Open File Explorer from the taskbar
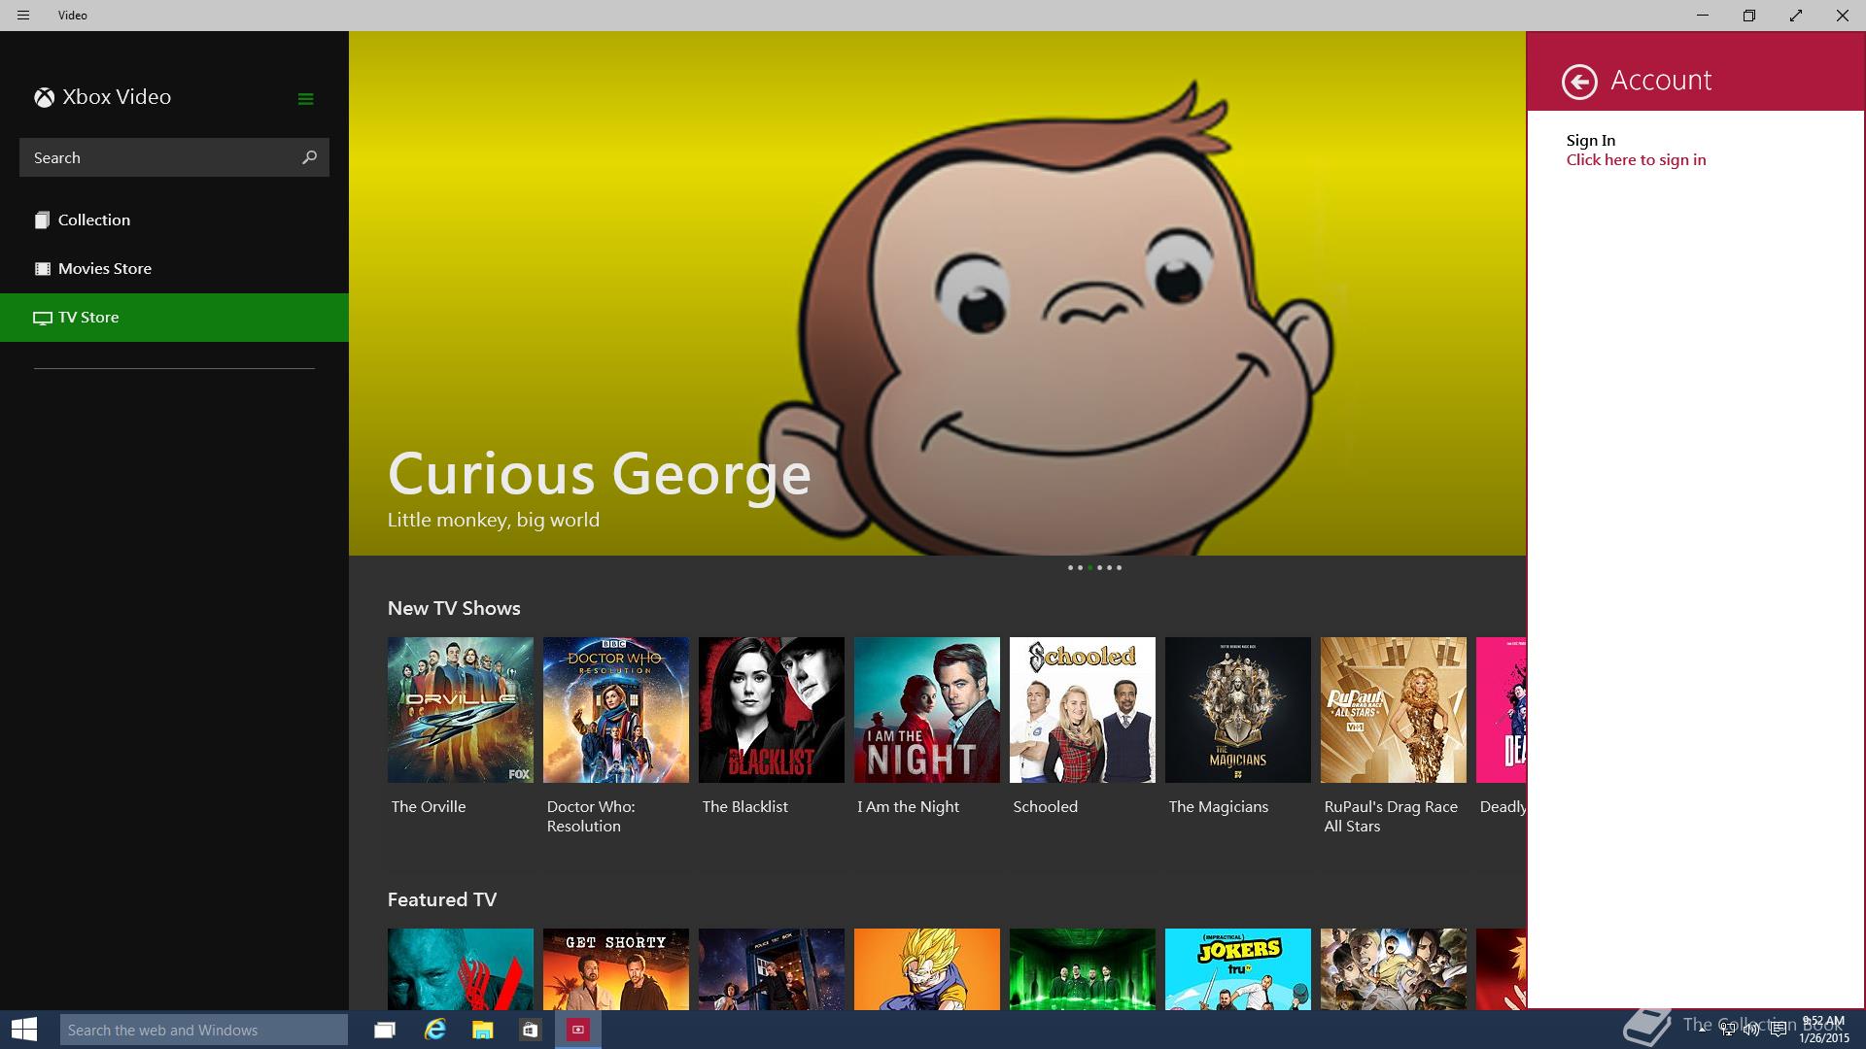This screenshot has height=1049, width=1866. coord(482,1030)
